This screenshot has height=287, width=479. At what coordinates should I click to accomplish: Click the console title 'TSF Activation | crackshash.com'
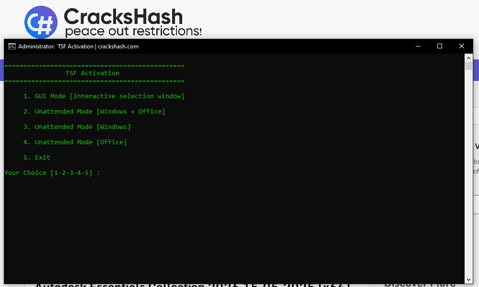click(98, 46)
